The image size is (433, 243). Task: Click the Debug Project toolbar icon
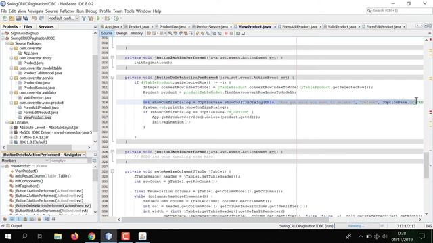click(x=107, y=18)
